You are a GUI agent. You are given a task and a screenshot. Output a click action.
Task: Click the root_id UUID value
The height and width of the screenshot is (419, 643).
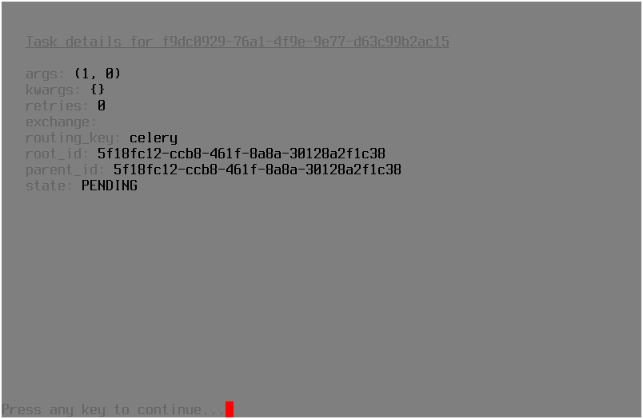tap(242, 154)
